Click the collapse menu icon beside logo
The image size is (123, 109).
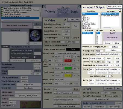pos(79,6)
